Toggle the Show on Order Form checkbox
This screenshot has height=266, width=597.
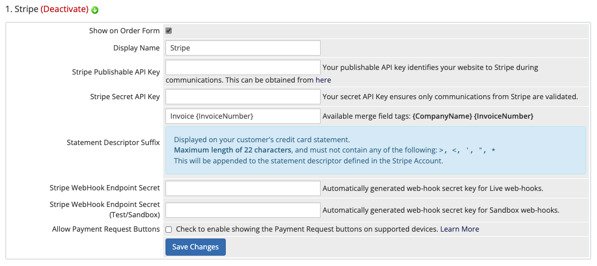(x=169, y=31)
